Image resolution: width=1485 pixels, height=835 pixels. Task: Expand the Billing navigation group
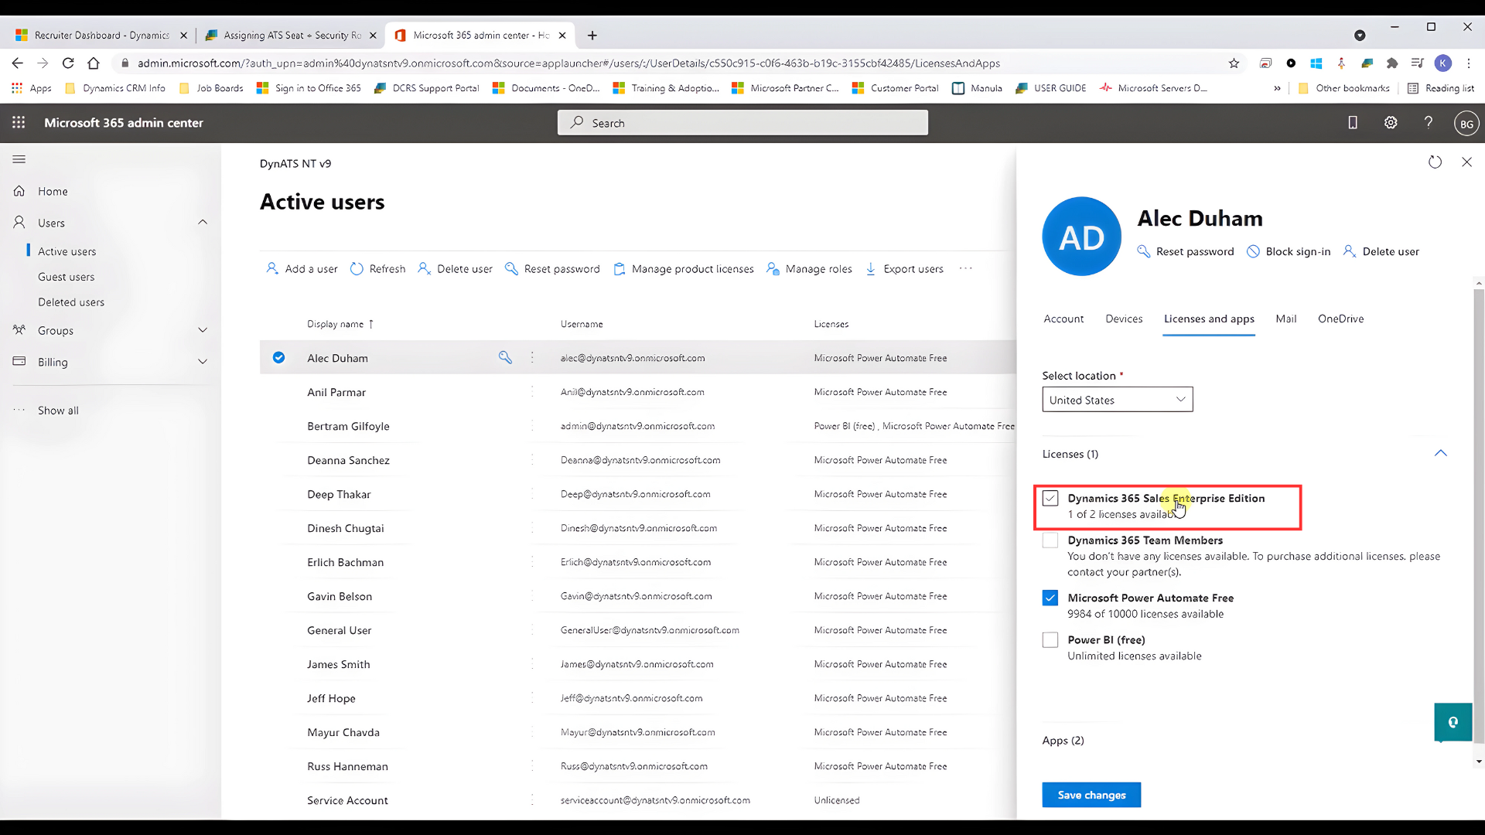203,361
